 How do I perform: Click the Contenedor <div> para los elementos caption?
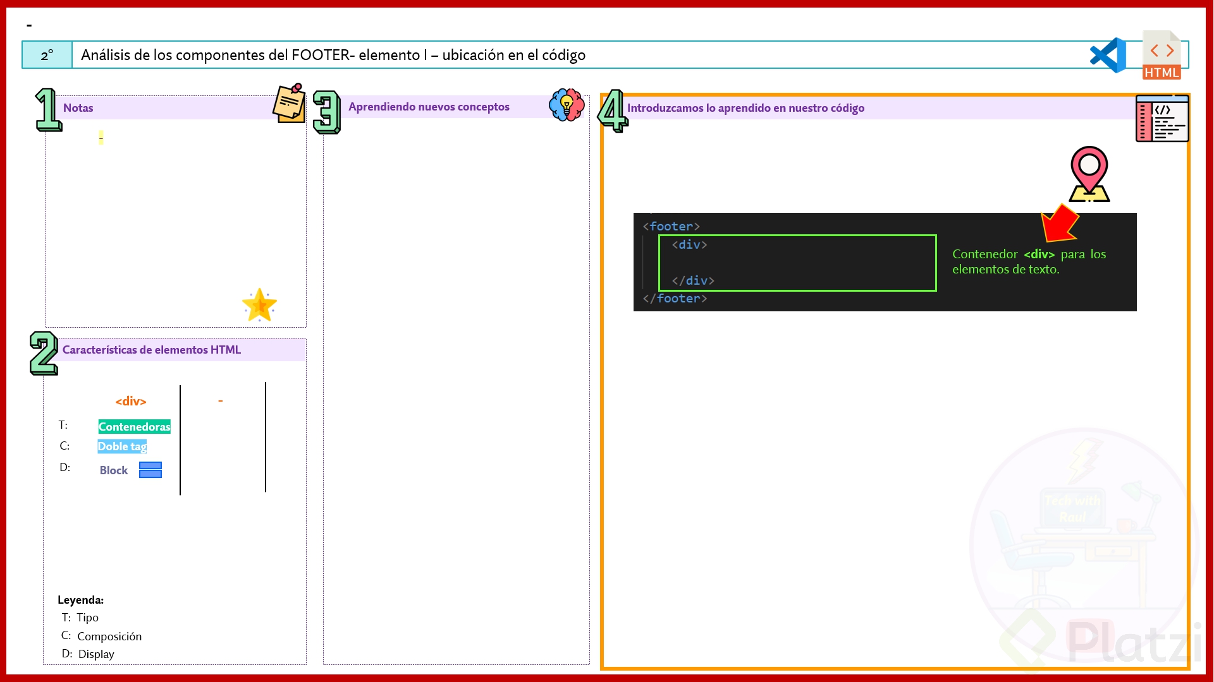click(1029, 261)
